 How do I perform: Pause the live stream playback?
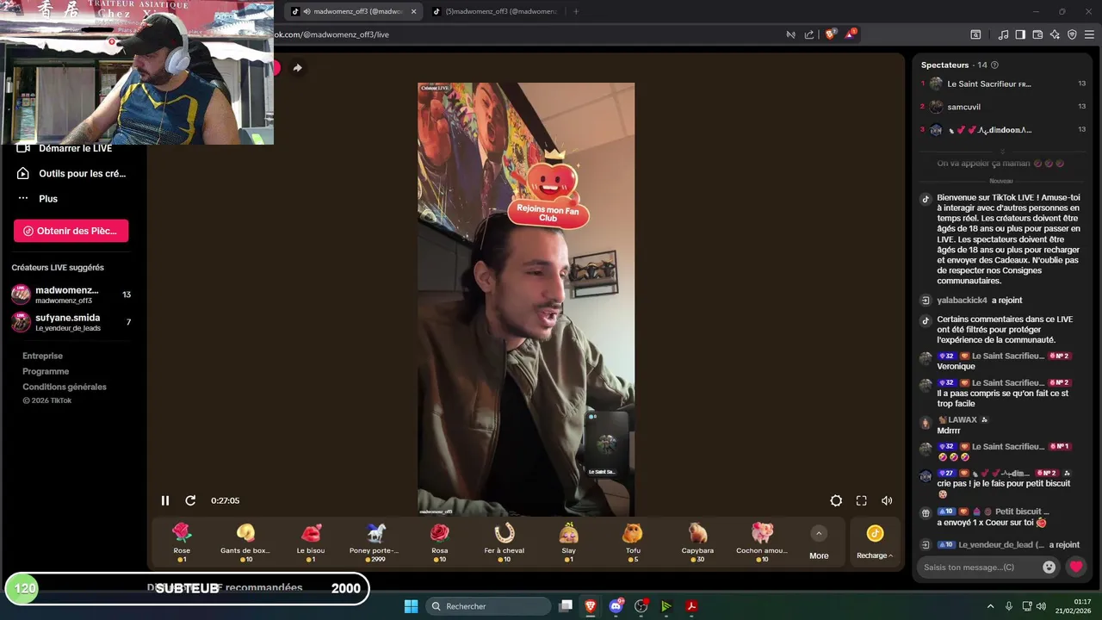pyautogui.click(x=164, y=500)
